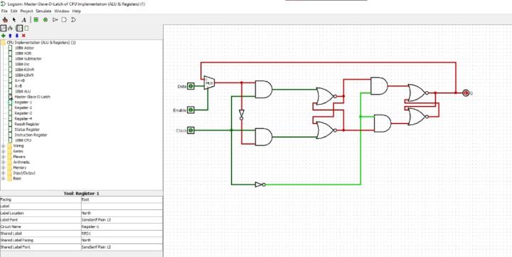
Task: Select the OR gate tool in toolbar
Action: click(73, 20)
